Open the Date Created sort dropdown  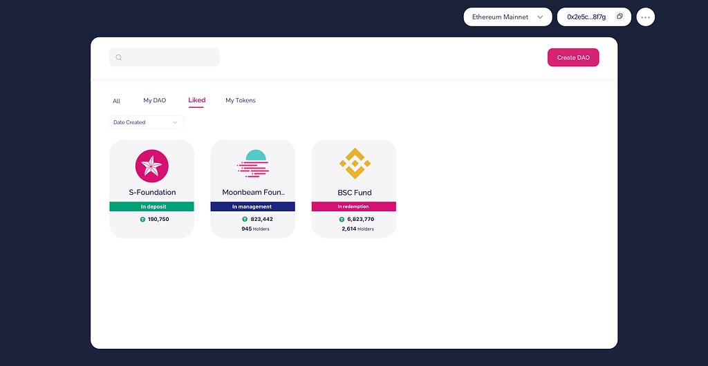pyautogui.click(x=147, y=122)
